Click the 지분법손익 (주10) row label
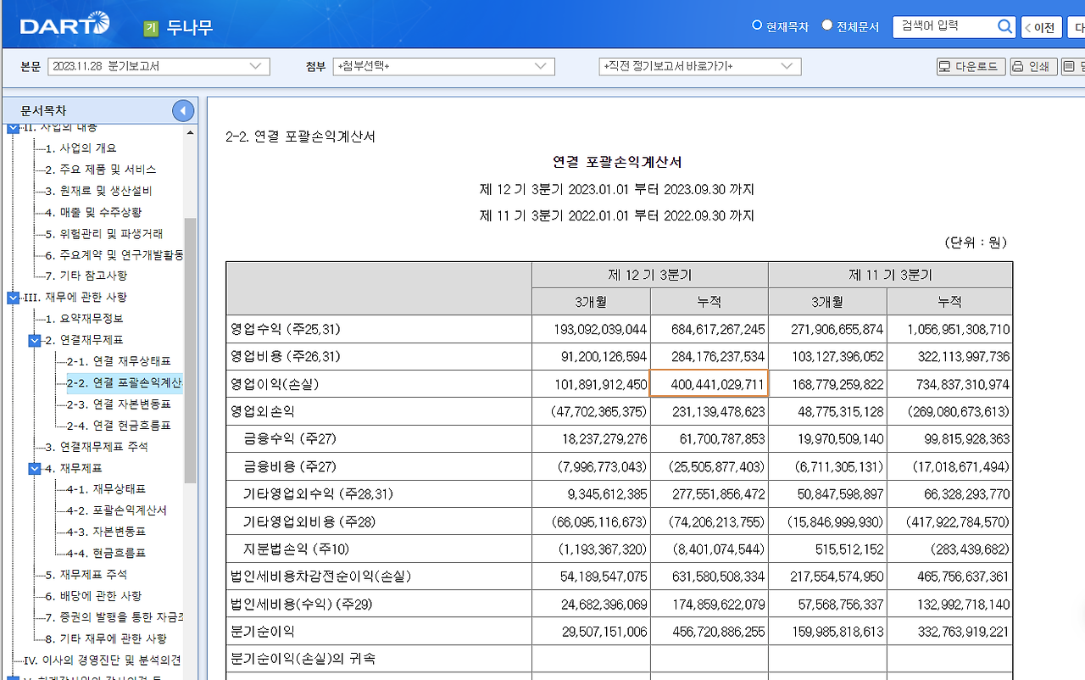1085x680 pixels. [x=296, y=549]
